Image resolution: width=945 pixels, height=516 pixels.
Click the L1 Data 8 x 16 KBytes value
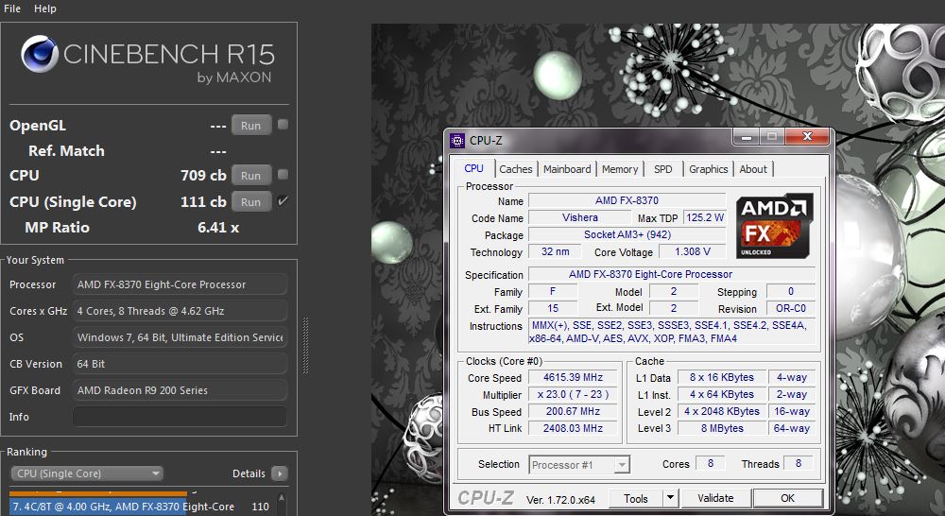[722, 377]
